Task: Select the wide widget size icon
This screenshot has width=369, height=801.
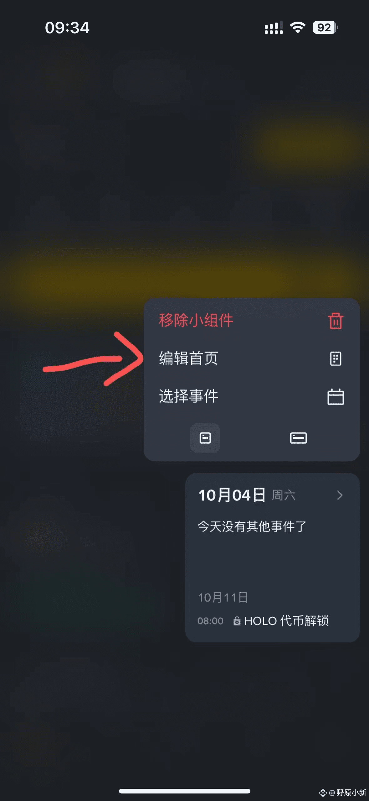Action: point(298,438)
